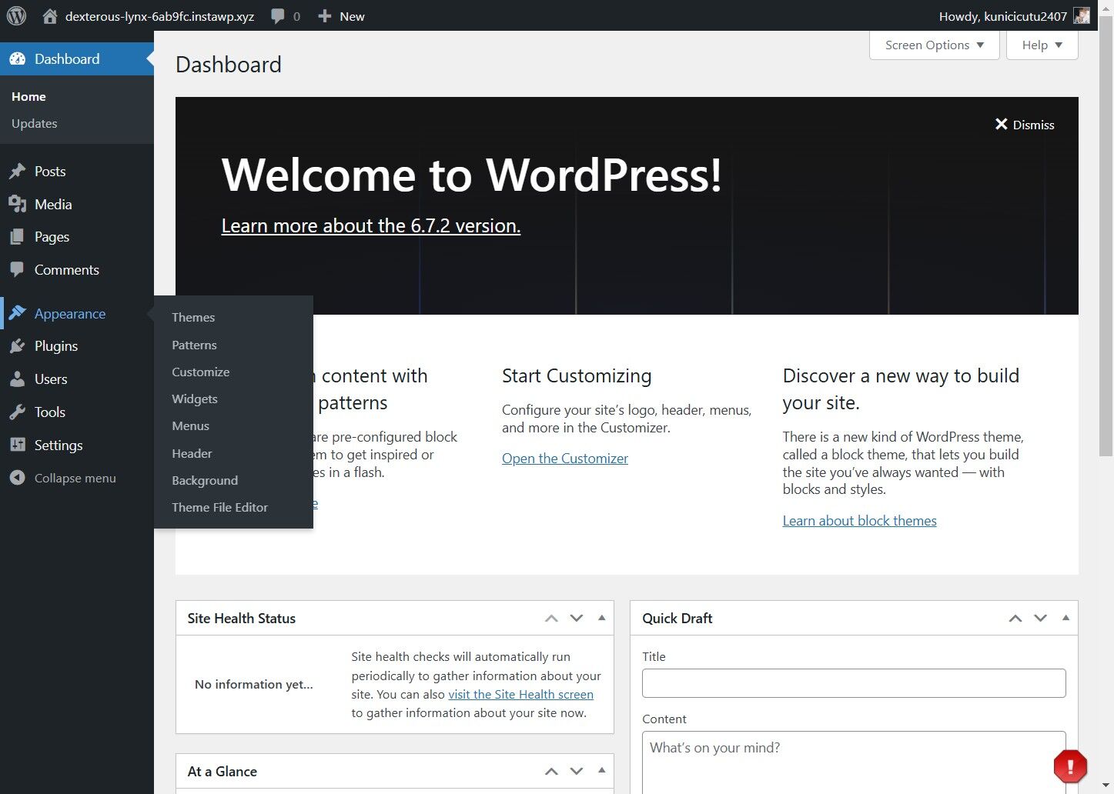
Task: Expand the Screen Options dropdown
Action: 934,45
